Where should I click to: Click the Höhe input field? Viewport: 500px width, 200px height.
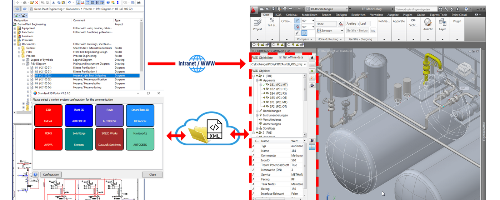click(326, 24)
